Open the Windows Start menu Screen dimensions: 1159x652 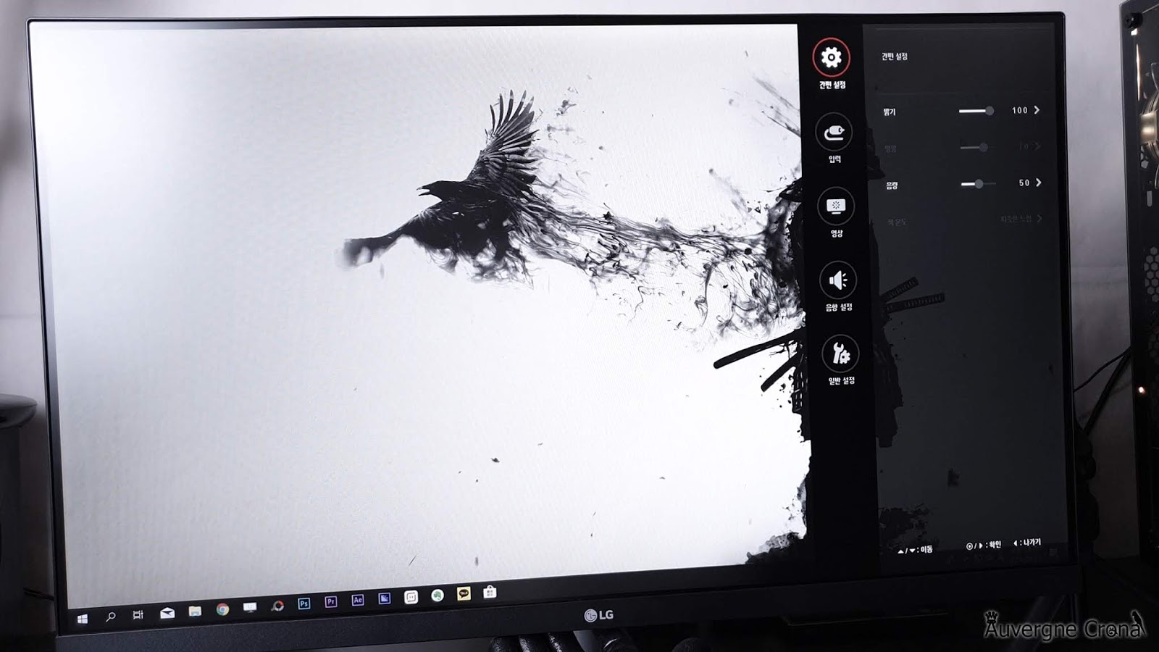pos(83,619)
